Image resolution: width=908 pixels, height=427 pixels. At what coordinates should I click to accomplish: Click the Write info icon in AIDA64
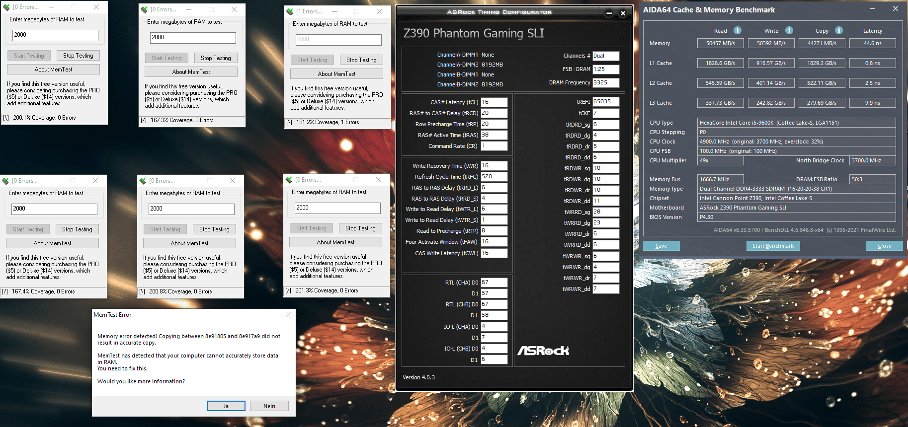pyautogui.click(x=789, y=30)
